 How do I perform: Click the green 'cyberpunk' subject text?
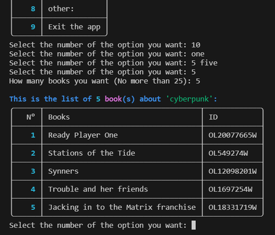[x=189, y=99]
